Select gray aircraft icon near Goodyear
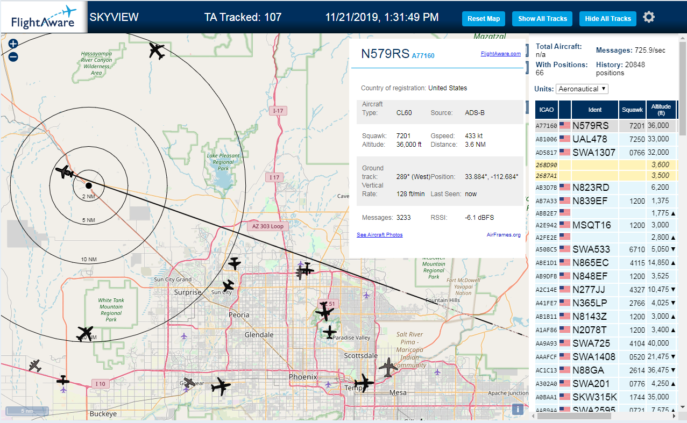Viewport: 687px width, 423px height. point(189,382)
